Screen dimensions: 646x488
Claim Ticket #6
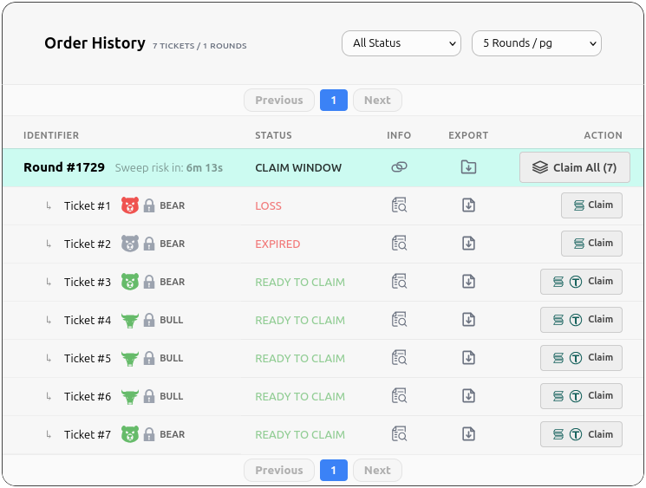[581, 396]
